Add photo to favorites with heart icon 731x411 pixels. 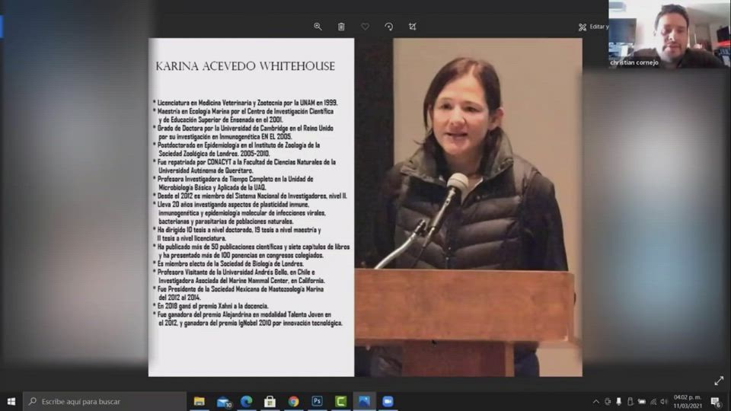click(x=365, y=27)
